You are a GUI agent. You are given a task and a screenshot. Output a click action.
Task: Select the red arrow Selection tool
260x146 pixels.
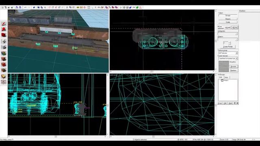click(x=4, y=24)
